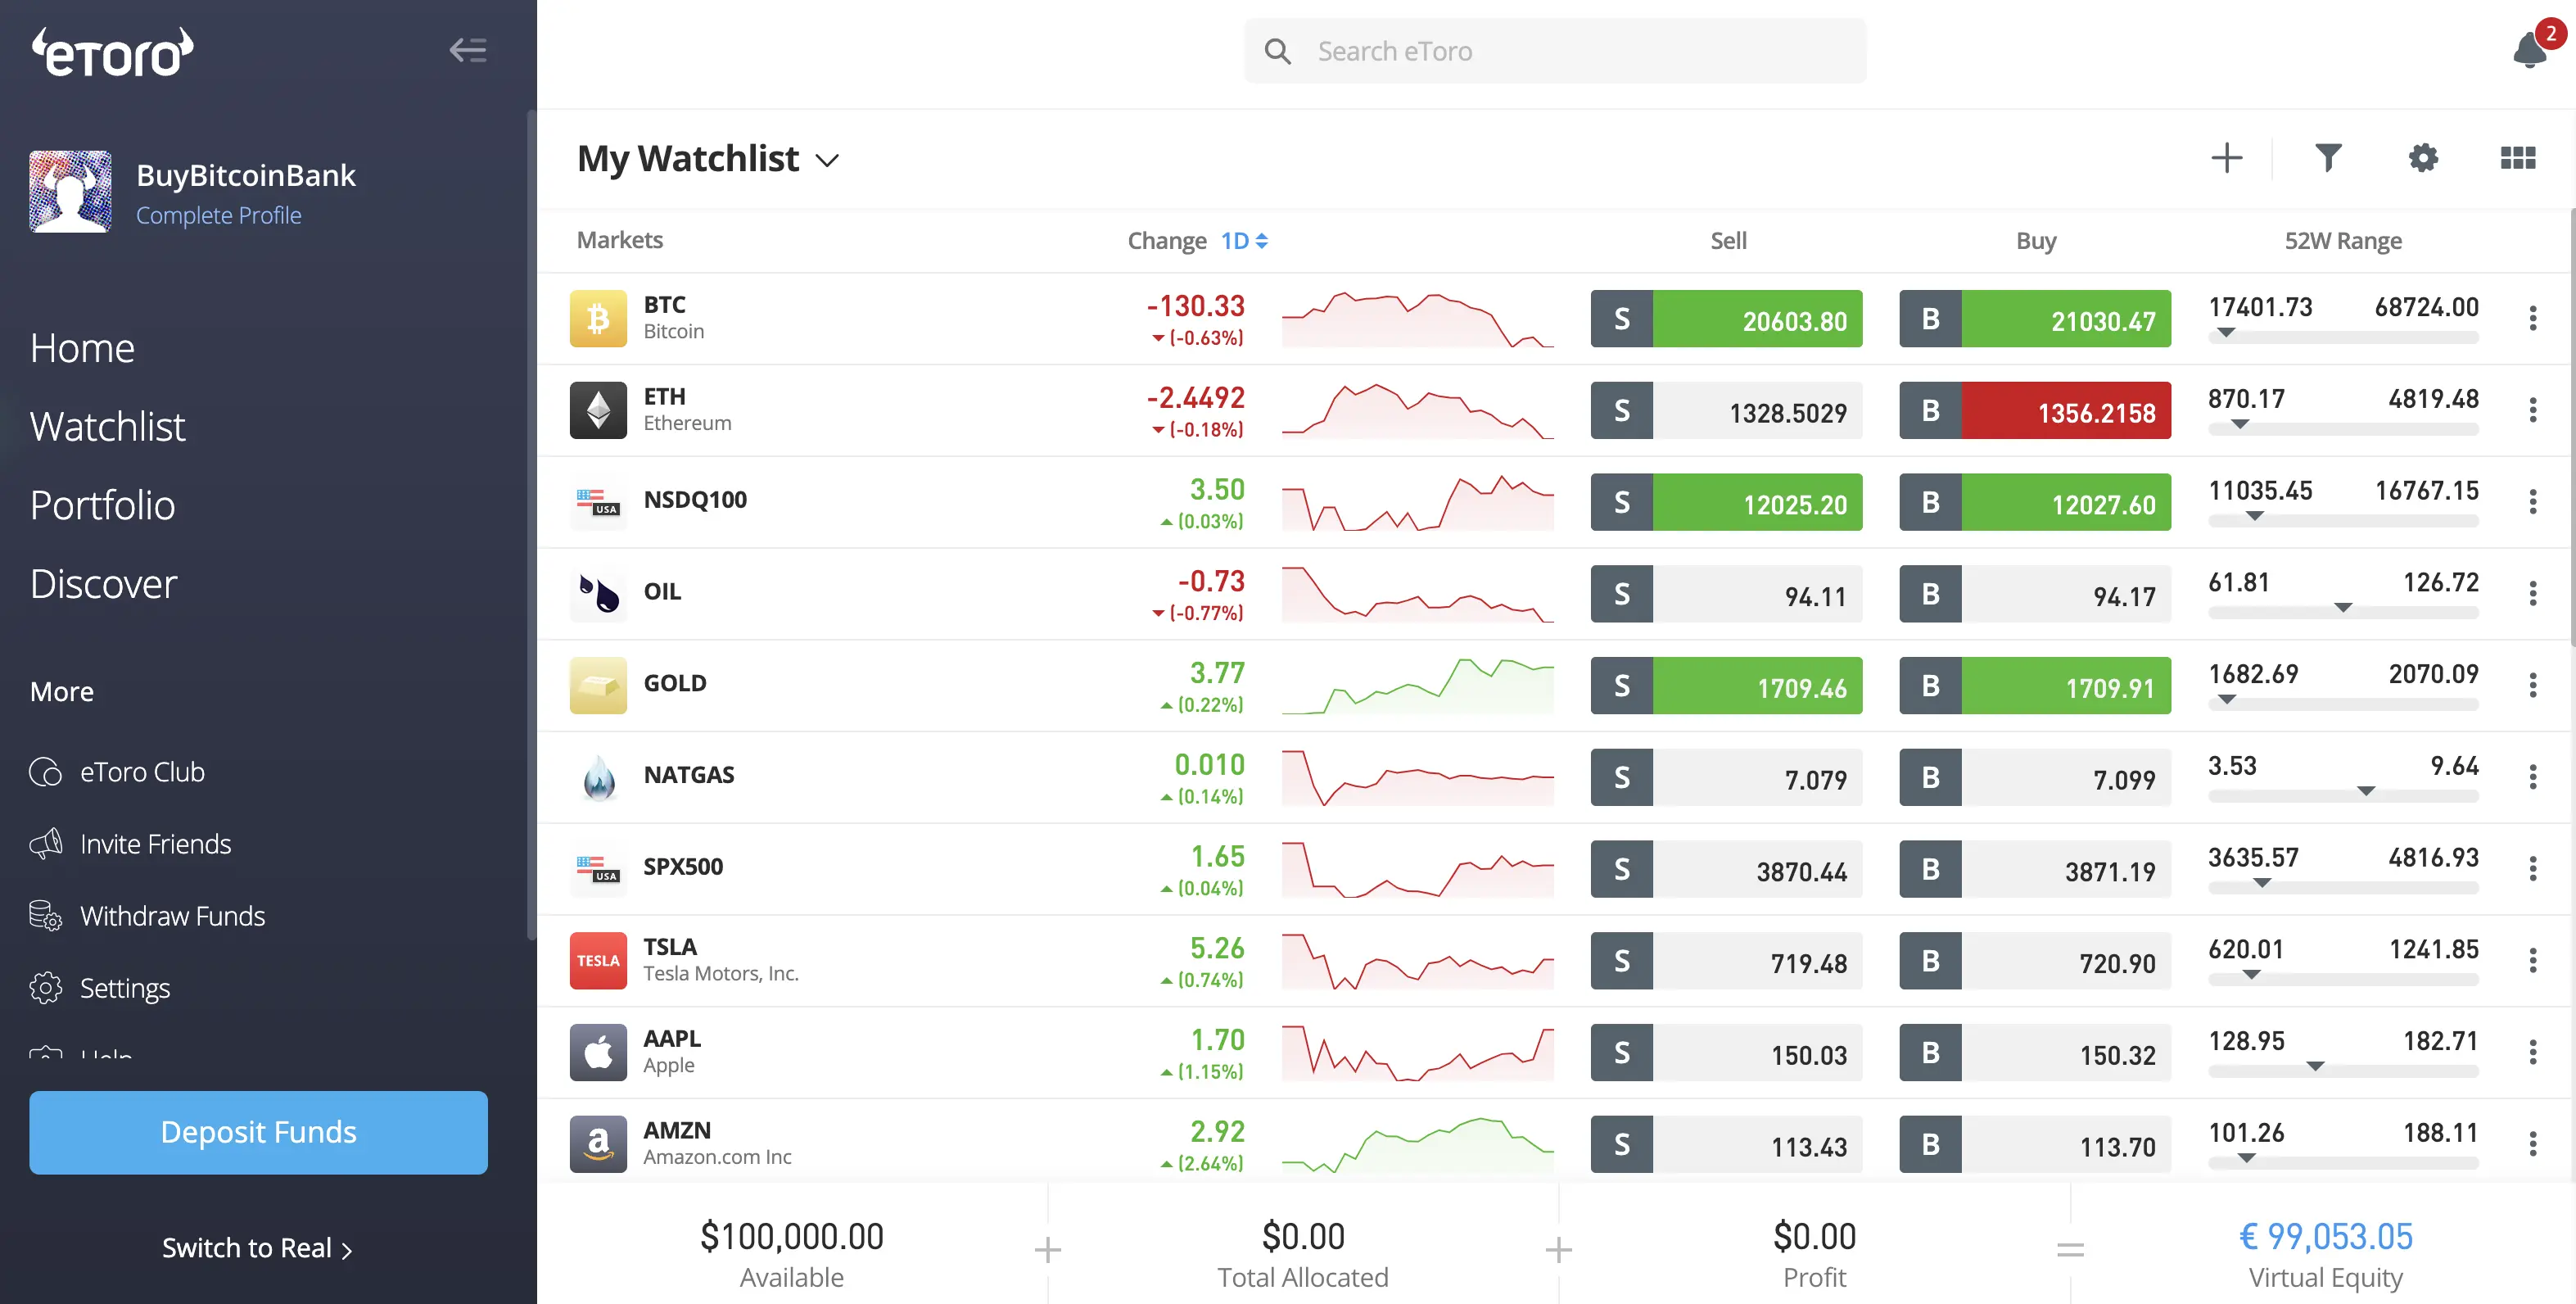Click the SPX500 USA flag icon
This screenshot has width=2576, height=1304.
click(x=598, y=869)
